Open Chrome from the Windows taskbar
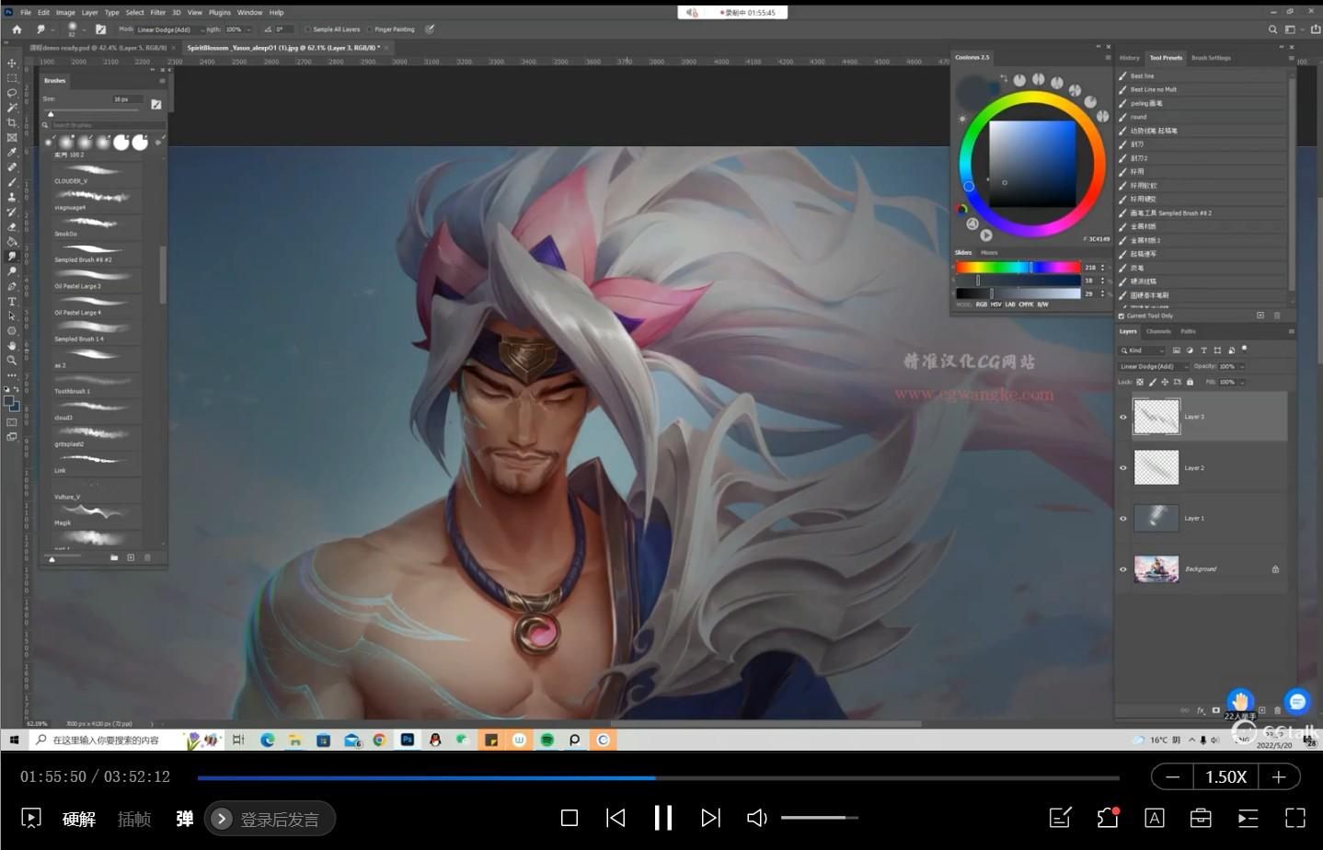Image resolution: width=1323 pixels, height=850 pixels. (379, 740)
